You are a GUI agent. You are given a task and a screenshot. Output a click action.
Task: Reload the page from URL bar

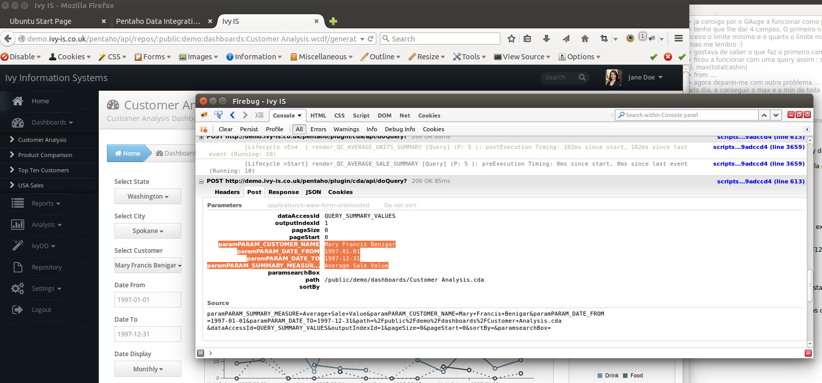(371, 39)
